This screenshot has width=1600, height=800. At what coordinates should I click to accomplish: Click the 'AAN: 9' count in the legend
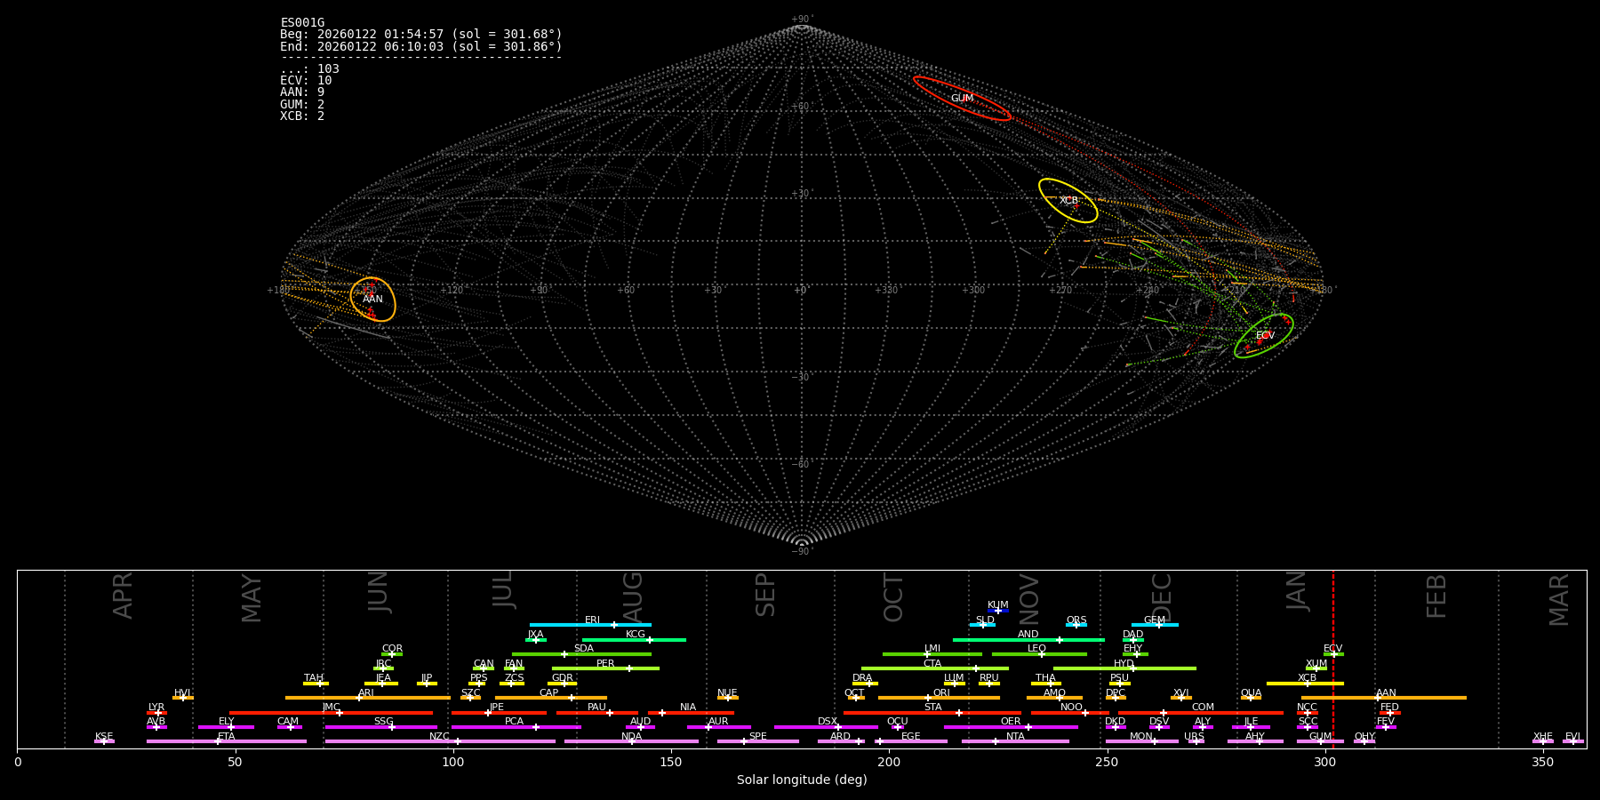302,92
